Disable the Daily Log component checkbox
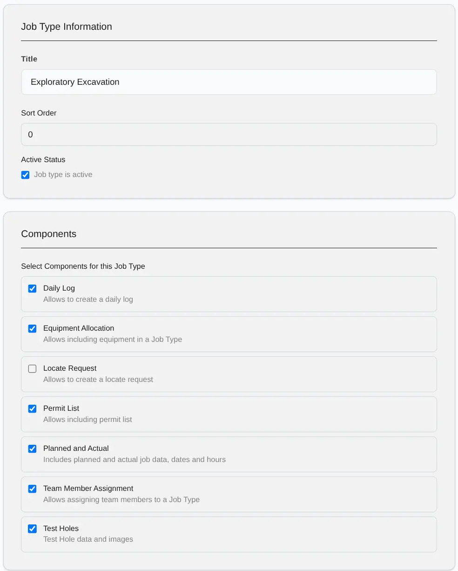The height and width of the screenshot is (571, 458). (32, 288)
